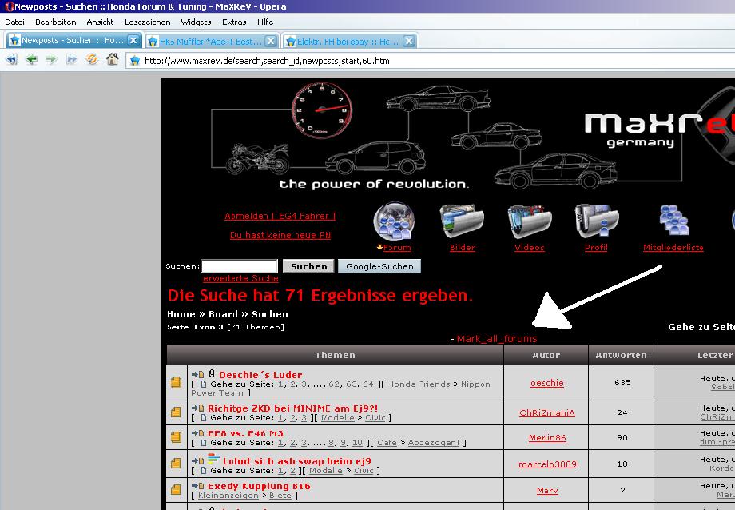Switch to the Elektr. FH bei ebay tab
The image size is (735, 510).
pos(350,42)
